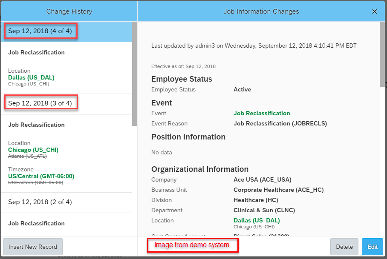Screen dimensions: 387x259
Task: Click the Event Reason field label
Action: [169, 124]
